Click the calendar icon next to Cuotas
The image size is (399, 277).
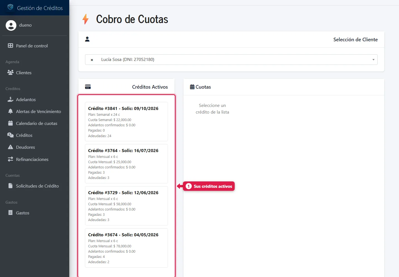(x=192, y=87)
